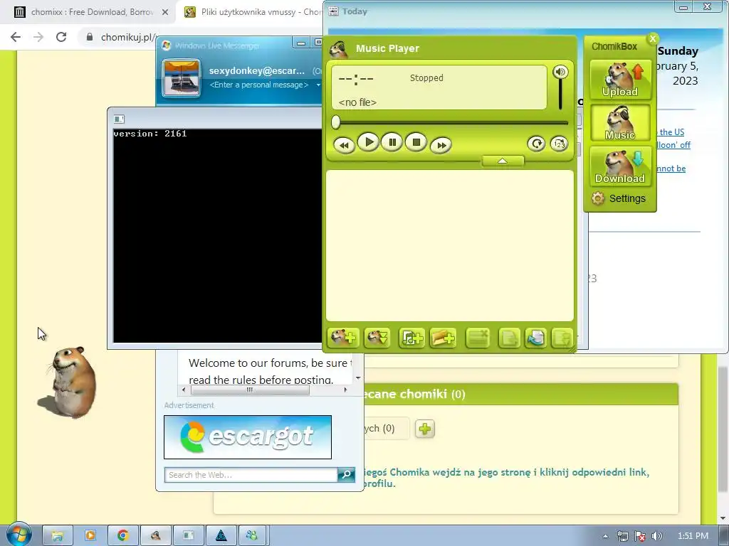Click the escargot advertisement banner

248,437
